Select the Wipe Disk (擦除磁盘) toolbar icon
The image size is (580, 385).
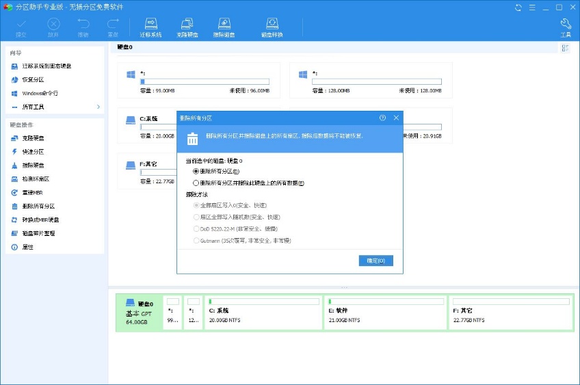[224, 28]
